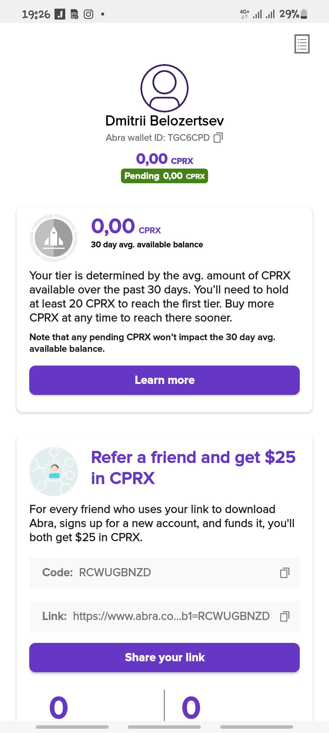Tap the battery indicator in status bar
The image size is (329, 733).
(x=304, y=14)
